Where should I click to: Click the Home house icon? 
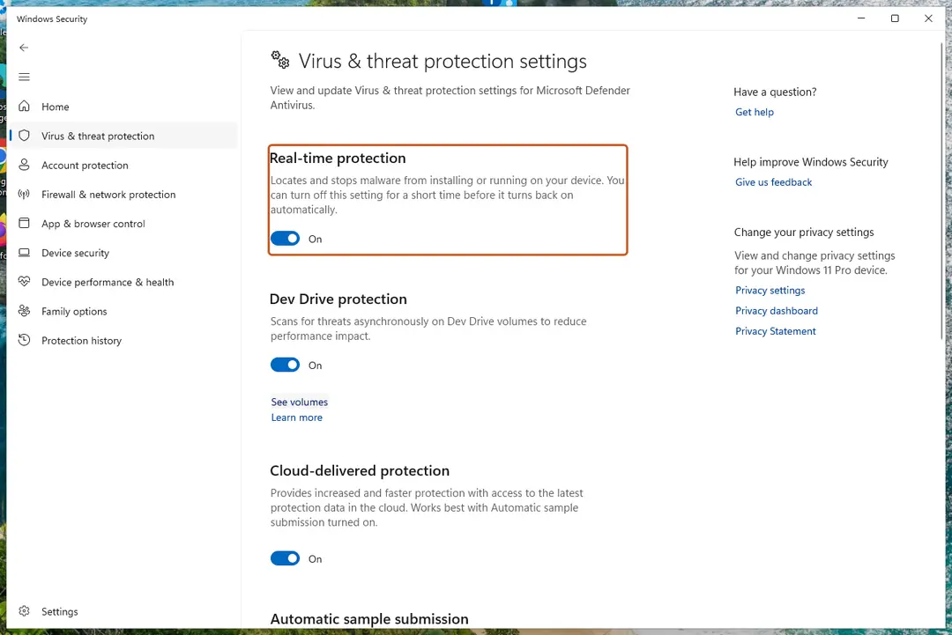coord(25,107)
